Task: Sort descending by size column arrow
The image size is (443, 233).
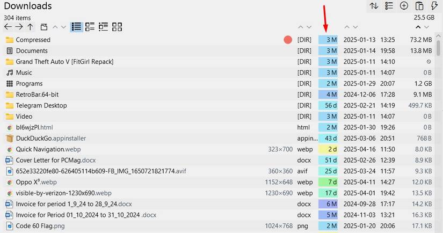Action: 426,27
